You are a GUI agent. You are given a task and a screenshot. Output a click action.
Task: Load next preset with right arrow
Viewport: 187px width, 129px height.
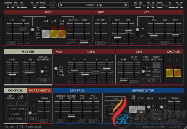point(126,5)
